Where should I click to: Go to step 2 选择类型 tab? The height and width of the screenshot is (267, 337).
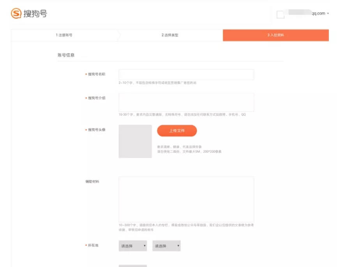(170, 35)
